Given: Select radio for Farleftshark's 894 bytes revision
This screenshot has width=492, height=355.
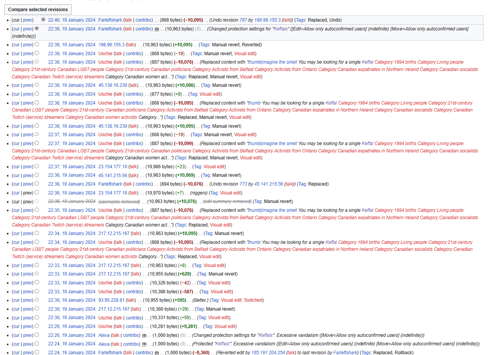Looking at the screenshot, I should (x=37, y=184).
